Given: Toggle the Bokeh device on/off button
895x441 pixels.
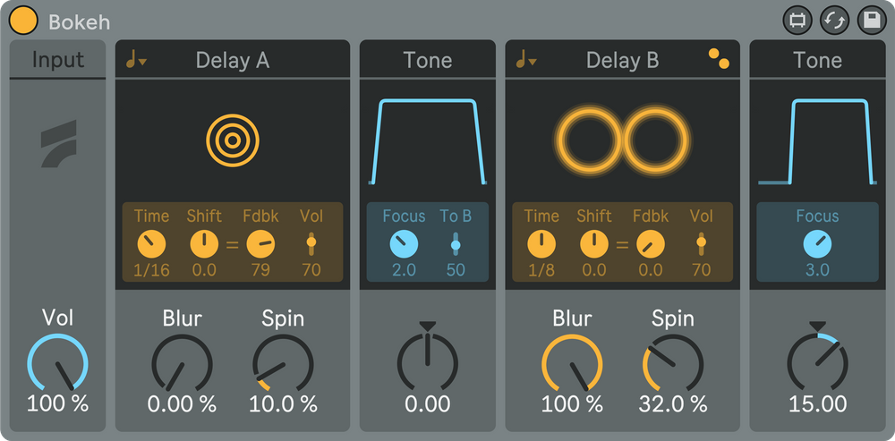Looking at the screenshot, I should (23, 21).
